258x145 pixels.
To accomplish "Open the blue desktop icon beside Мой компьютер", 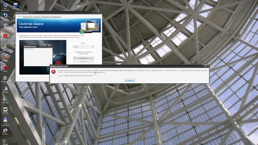I will 15,6.
